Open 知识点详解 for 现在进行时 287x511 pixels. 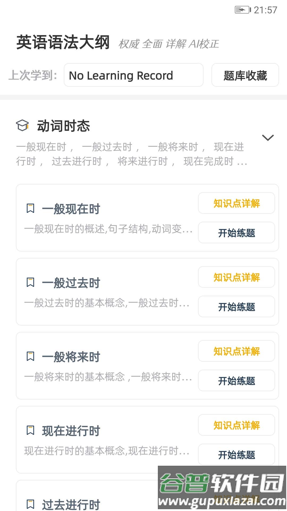coord(236,425)
